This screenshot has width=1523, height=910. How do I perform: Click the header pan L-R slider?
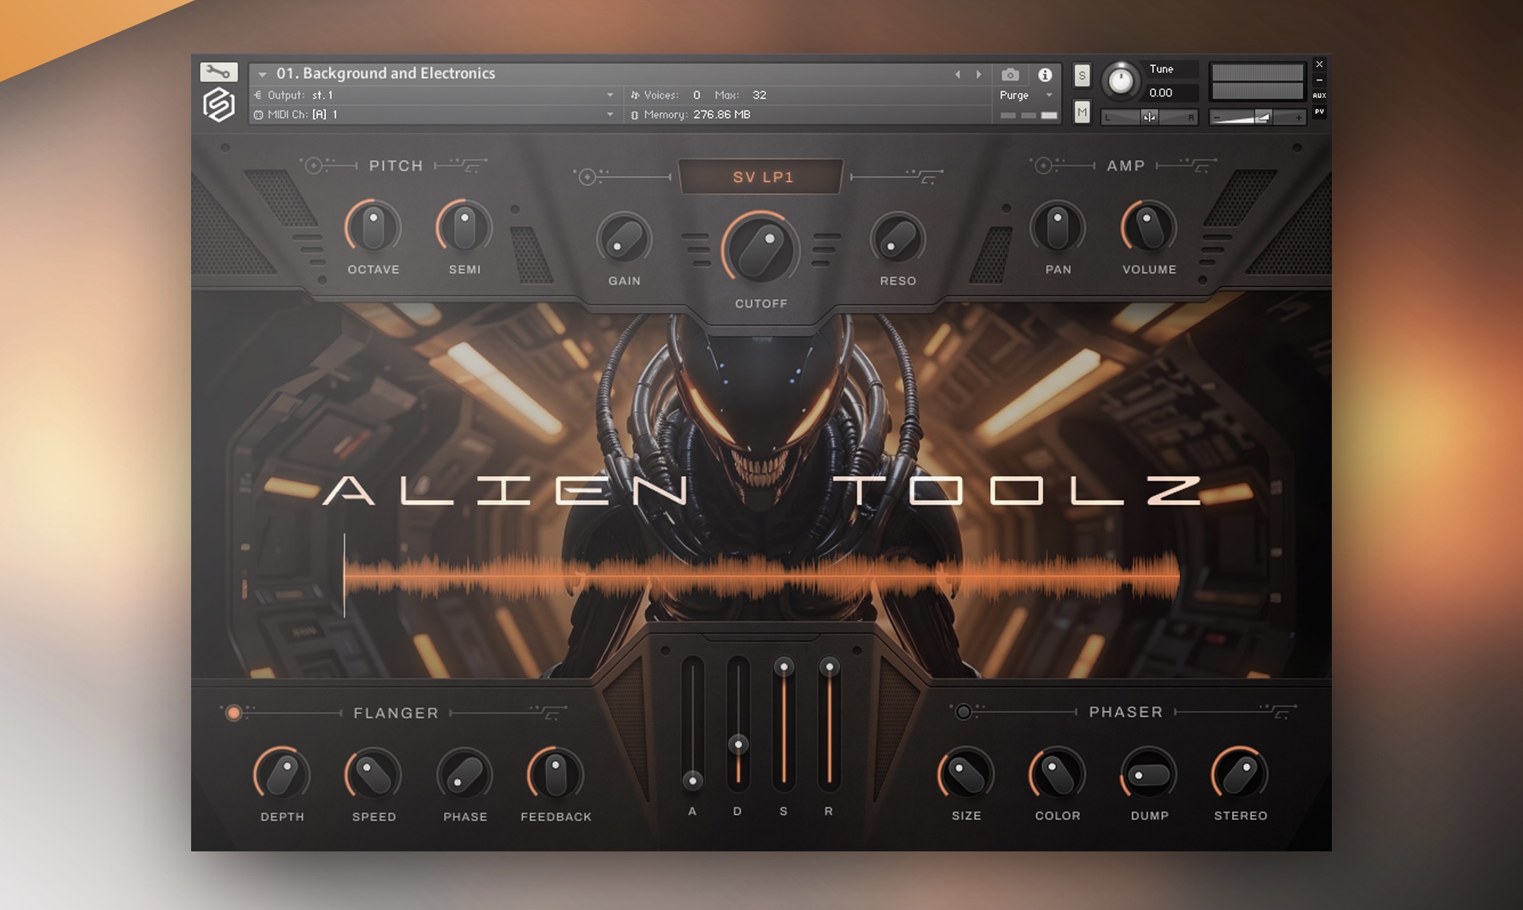tap(1149, 117)
